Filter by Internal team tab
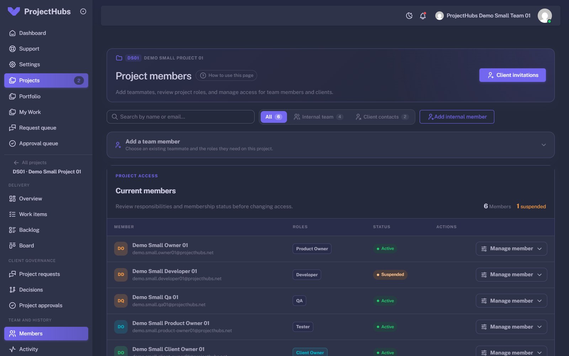Screen dimensions: 569x356 click(318, 117)
